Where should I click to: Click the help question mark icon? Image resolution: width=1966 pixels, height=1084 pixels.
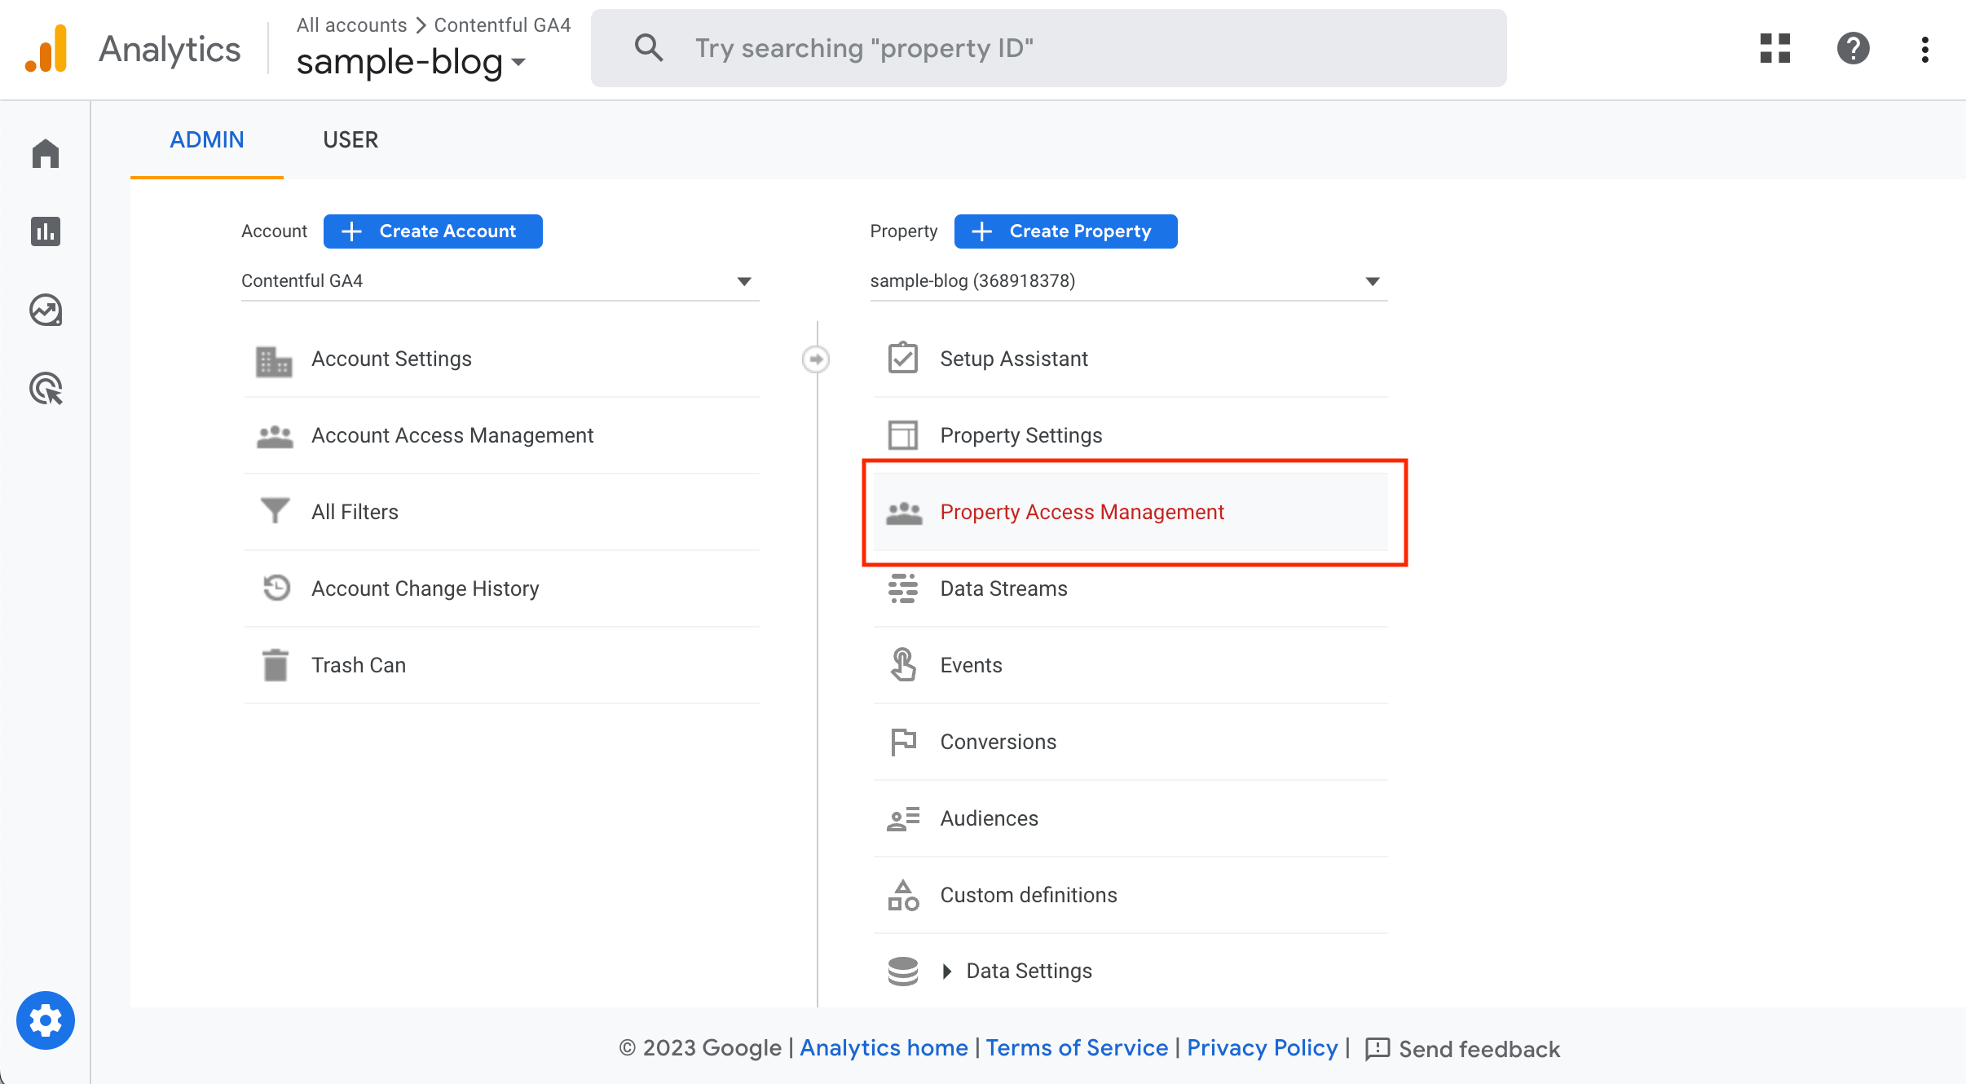1853,49
